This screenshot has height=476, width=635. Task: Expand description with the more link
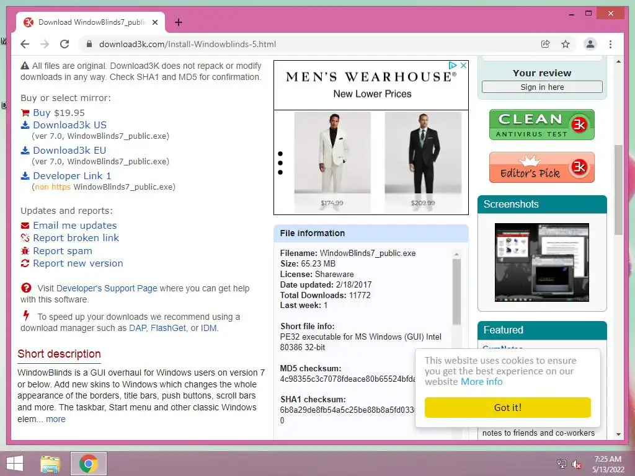click(x=55, y=420)
